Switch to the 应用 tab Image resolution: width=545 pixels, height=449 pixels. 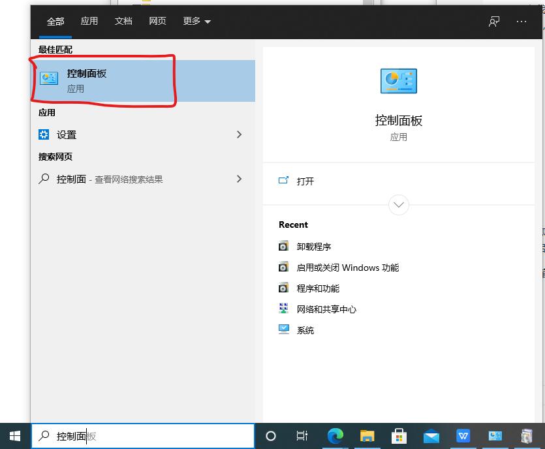click(89, 21)
